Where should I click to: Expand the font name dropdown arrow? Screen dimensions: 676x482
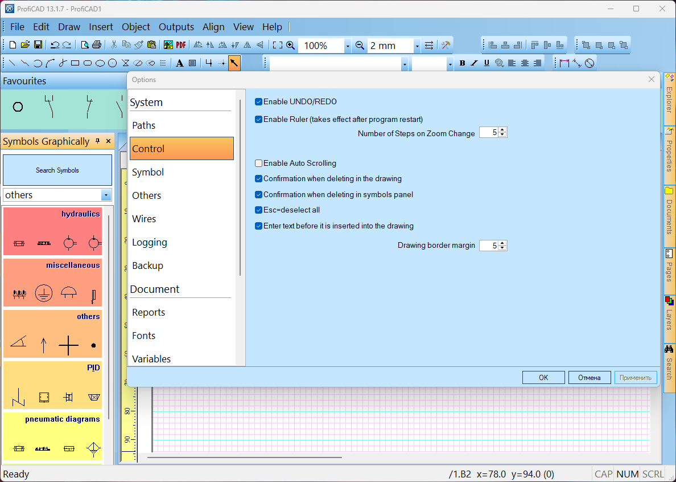pos(405,64)
